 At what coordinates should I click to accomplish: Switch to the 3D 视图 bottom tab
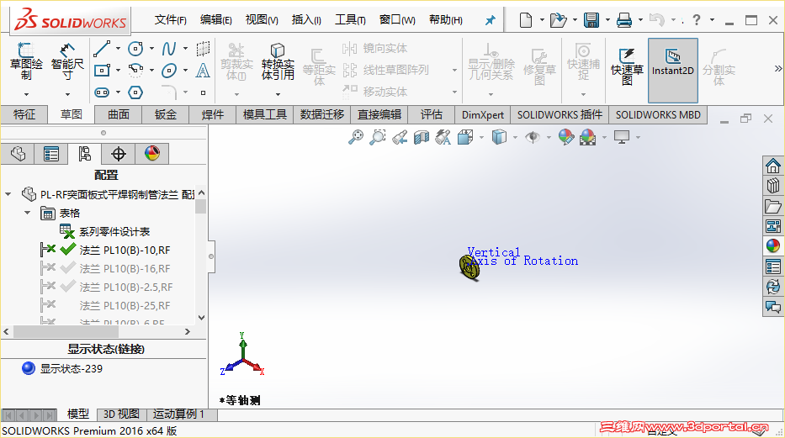pos(121,414)
